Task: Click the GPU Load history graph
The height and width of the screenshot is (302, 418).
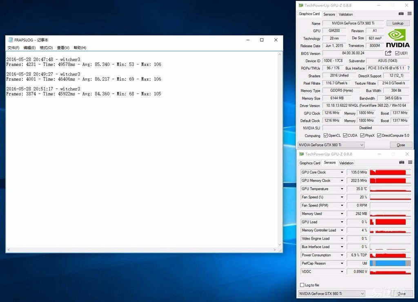Action: 390,222
